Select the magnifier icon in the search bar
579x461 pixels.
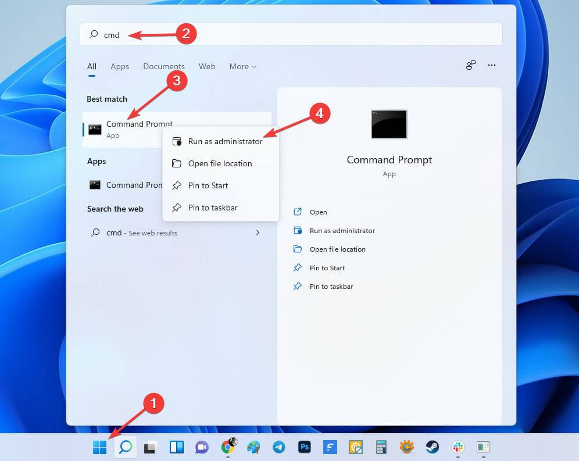click(x=93, y=34)
